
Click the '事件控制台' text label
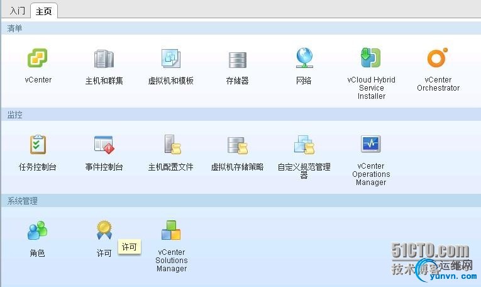(x=104, y=167)
